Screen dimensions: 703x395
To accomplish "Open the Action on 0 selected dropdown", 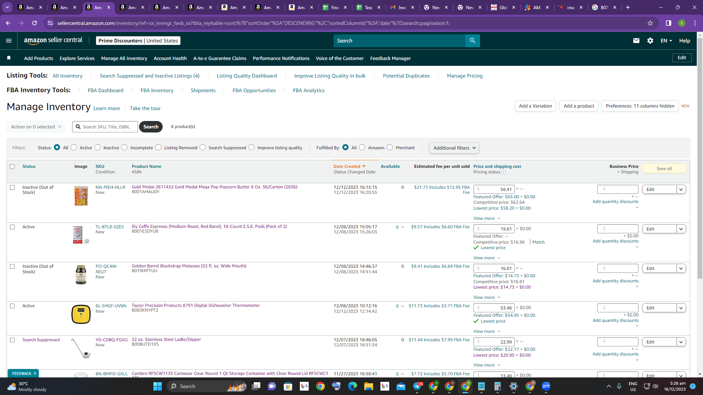I will [36, 127].
